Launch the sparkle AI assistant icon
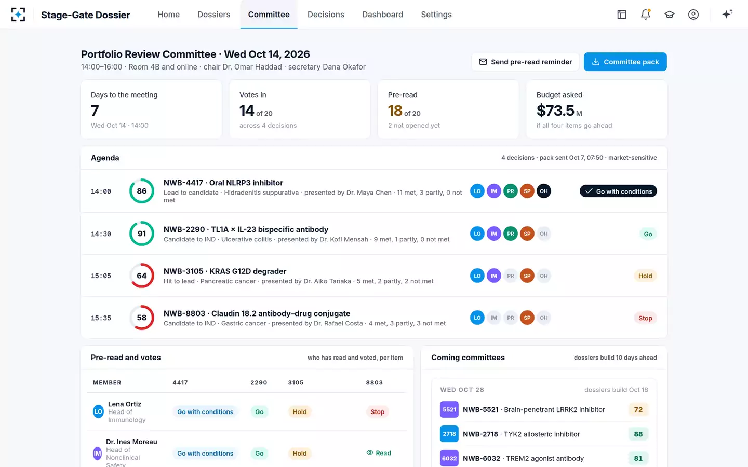The width and height of the screenshot is (748, 467). point(727,14)
